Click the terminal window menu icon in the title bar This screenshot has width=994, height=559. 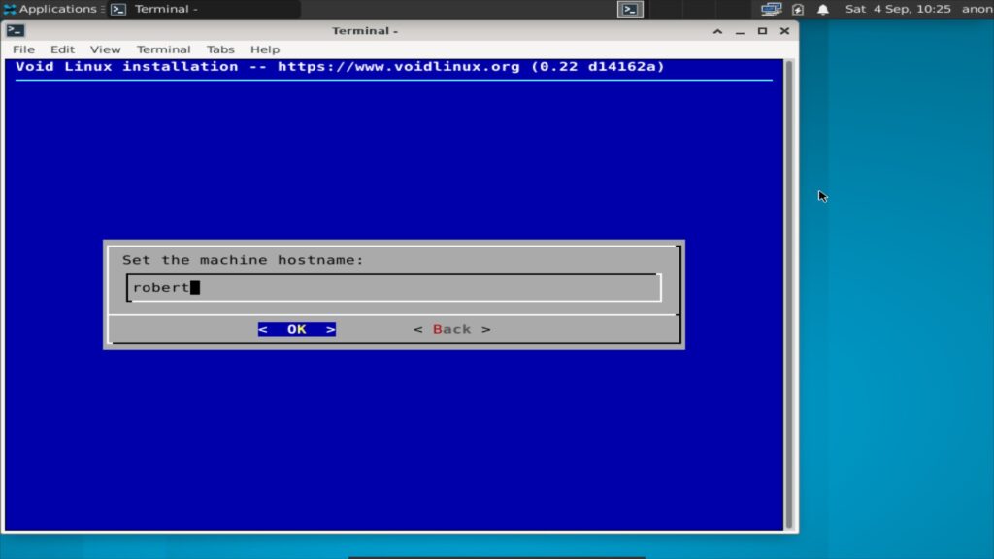point(16,30)
